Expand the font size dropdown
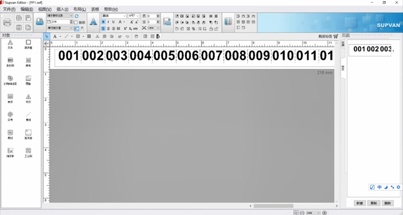The height and width of the screenshot is (215, 403). point(137,16)
